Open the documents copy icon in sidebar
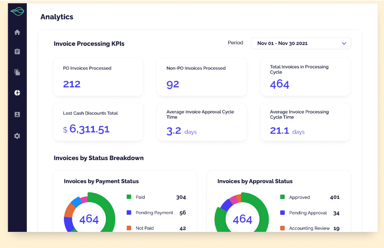The height and width of the screenshot is (248, 384). [17, 72]
